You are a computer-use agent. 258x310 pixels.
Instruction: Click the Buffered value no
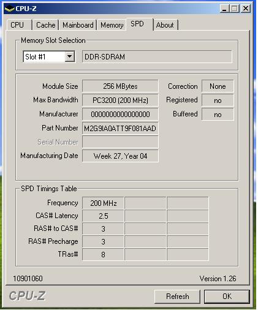[x=218, y=114]
